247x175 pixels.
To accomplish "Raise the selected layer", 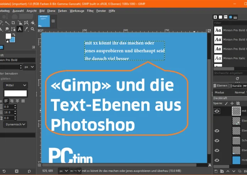I will [x=228, y=171].
